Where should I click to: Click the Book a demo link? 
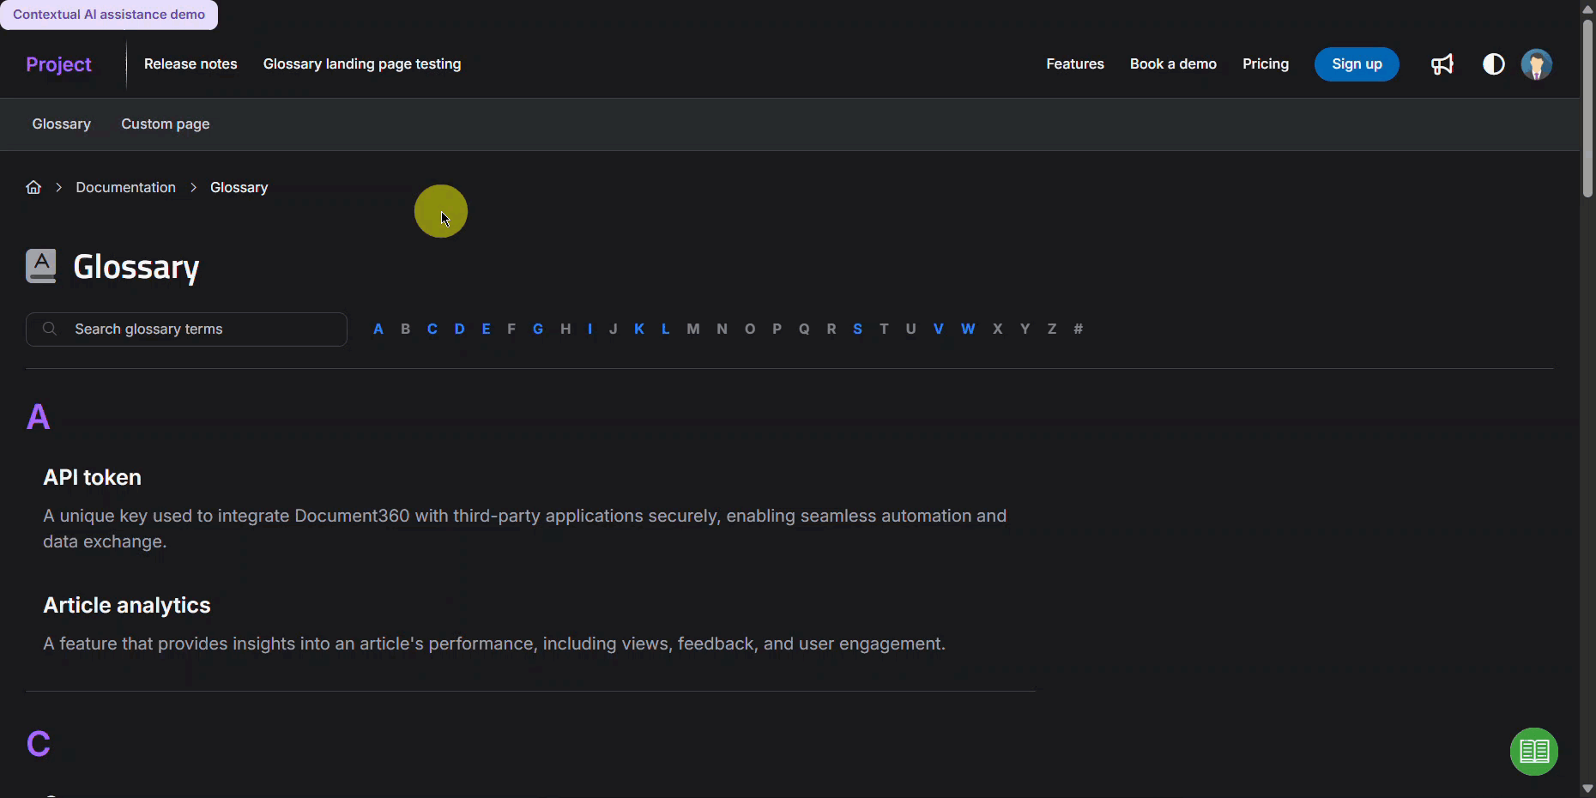tap(1172, 64)
